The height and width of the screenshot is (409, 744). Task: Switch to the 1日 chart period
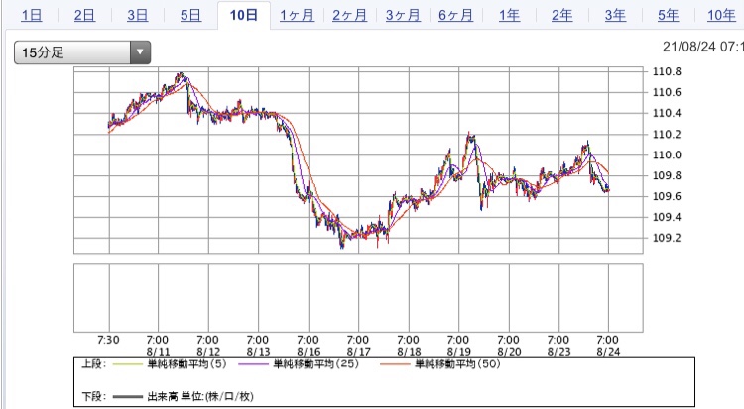tap(32, 15)
